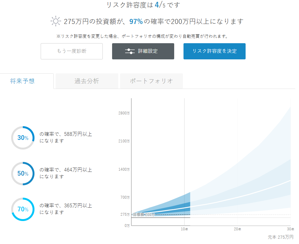
Task: Switch to the 過去分析 tab
Action: [x=87, y=81]
